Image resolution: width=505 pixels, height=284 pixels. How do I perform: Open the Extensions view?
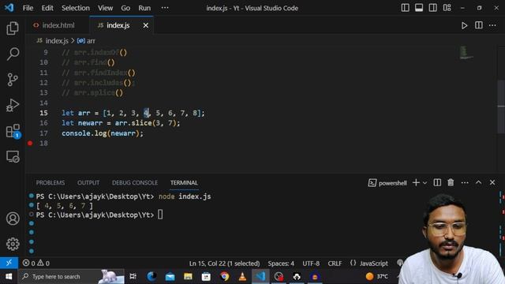coord(13,131)
